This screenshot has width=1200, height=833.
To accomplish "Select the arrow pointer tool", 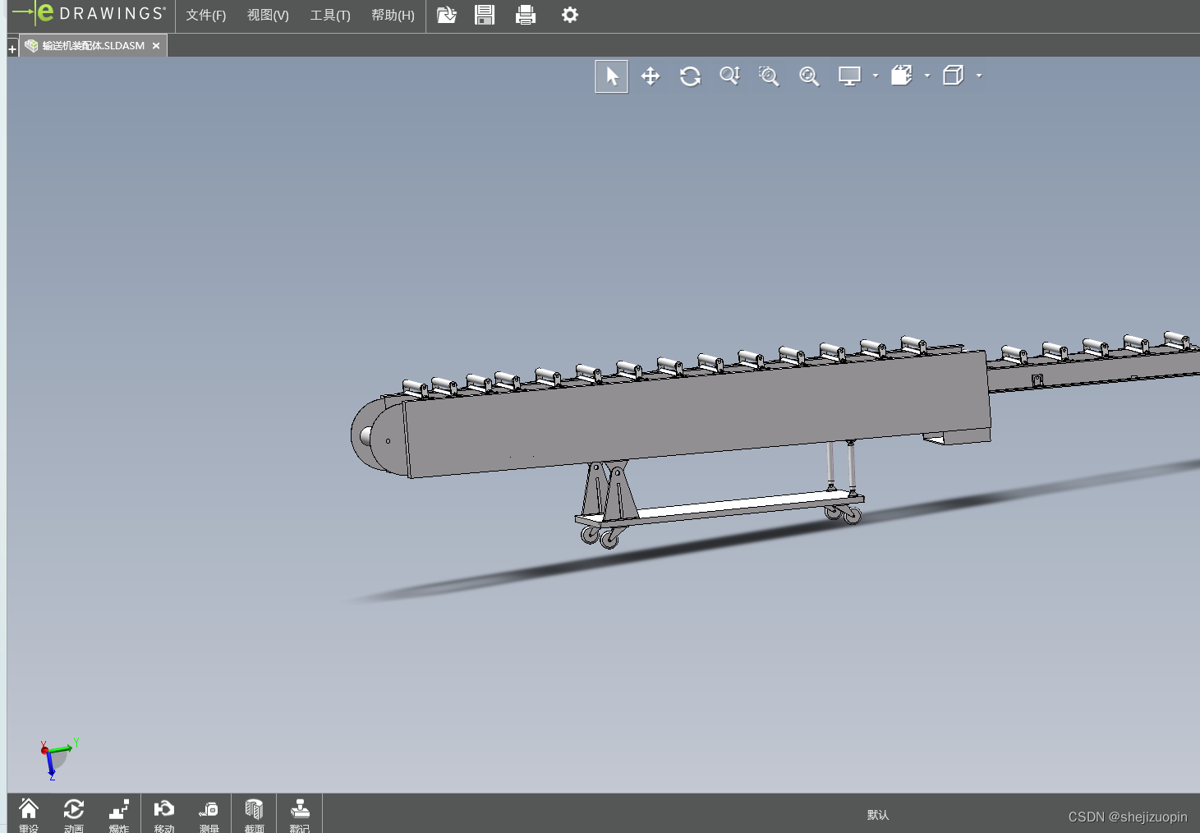I will (612, 76).
